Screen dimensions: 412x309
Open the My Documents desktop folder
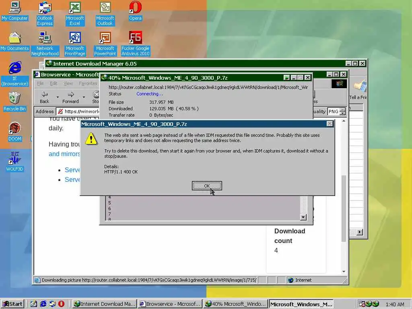click(x=15, y=41)
